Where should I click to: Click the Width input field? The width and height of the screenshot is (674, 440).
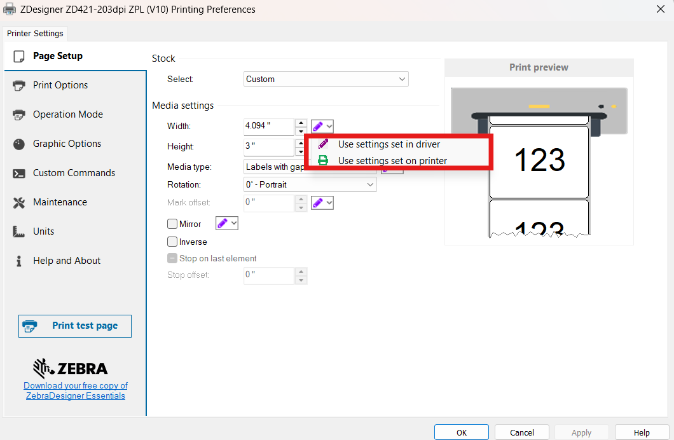[x=268, y=126]
